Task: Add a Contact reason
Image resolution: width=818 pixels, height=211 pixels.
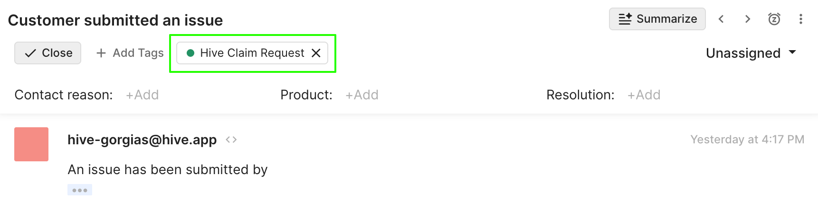Action: tap(142, 95)
